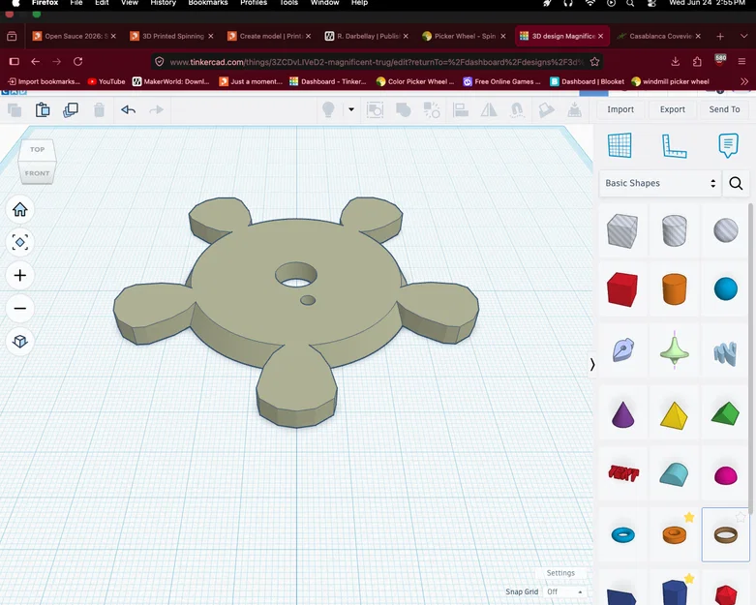
Task: Open workplane Settings
Action: tap(560, 573)
